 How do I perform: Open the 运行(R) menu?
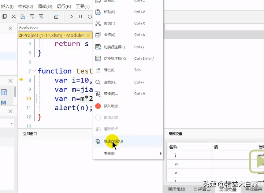[64, 6]
